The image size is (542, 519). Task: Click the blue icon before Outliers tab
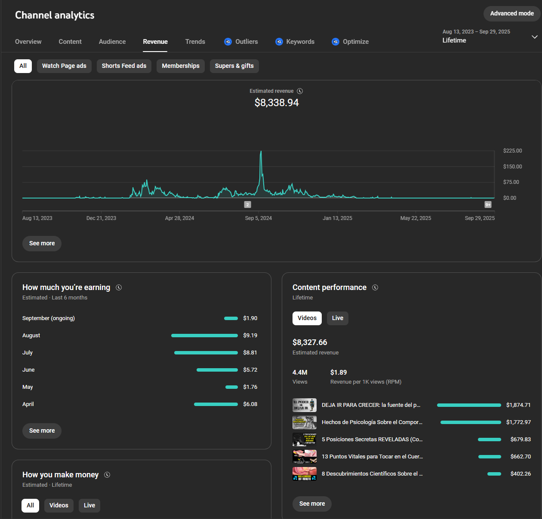[228, 42]
